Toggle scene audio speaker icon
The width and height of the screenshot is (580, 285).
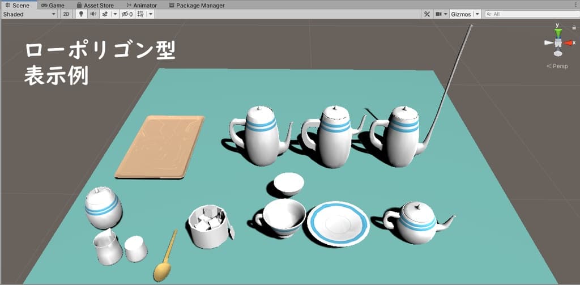pos(93,14)
